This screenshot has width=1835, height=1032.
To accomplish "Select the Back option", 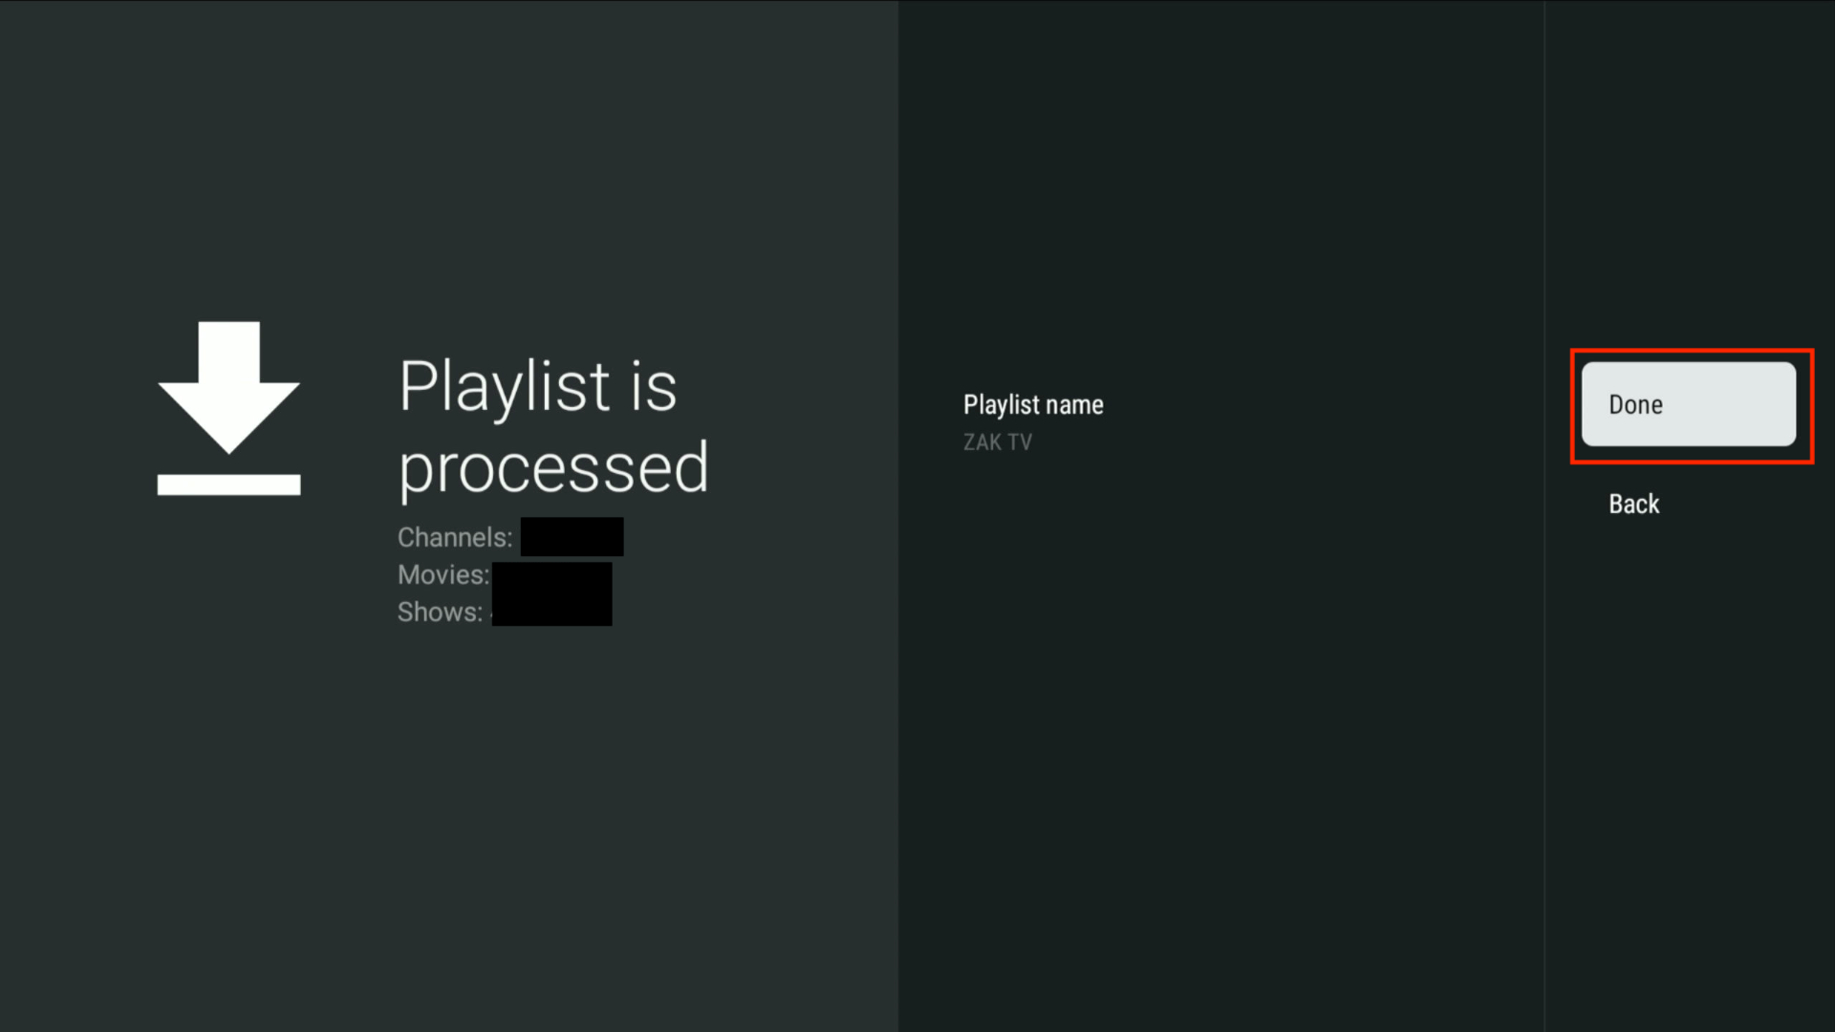I will 1633,505.
